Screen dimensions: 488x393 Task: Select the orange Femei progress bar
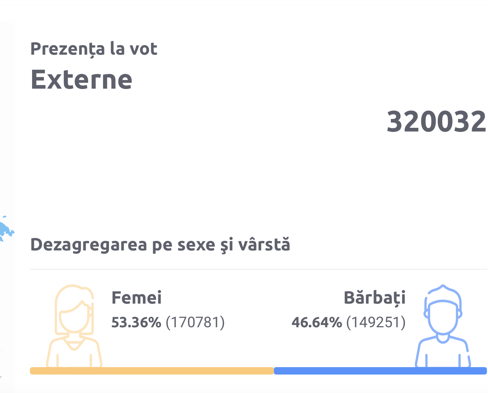point(152,371)
